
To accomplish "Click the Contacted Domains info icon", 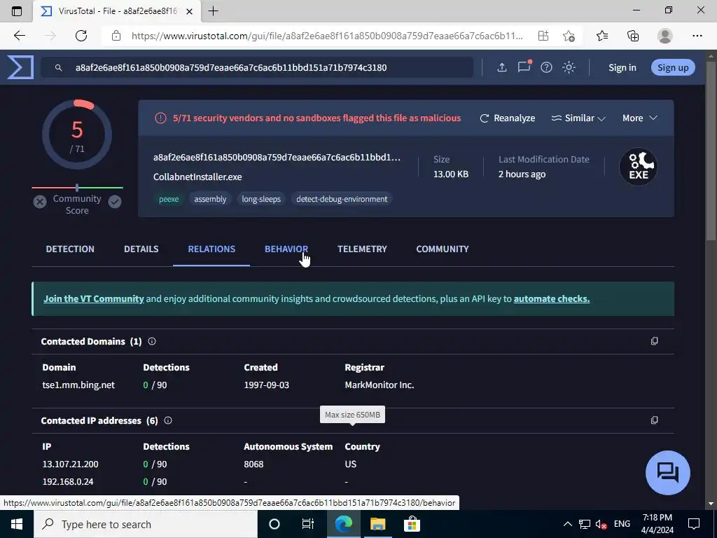I will (x=152, y=341).
